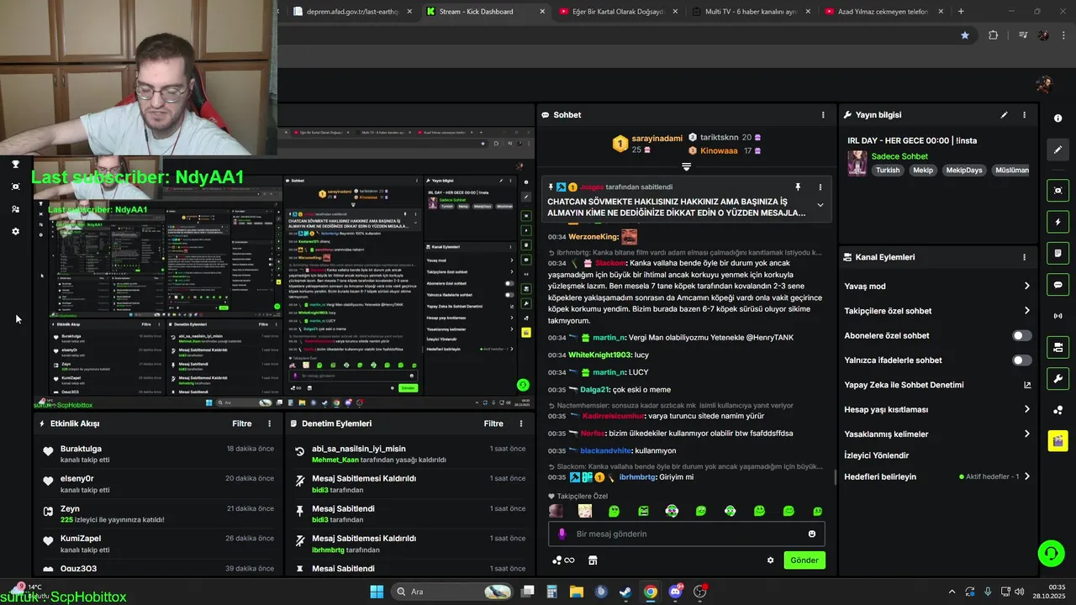Image resolution: width=1076 pixels, height=605 pixels.
Task: Click the info icon in right sidebar
Action: [x=1058, y=118]
